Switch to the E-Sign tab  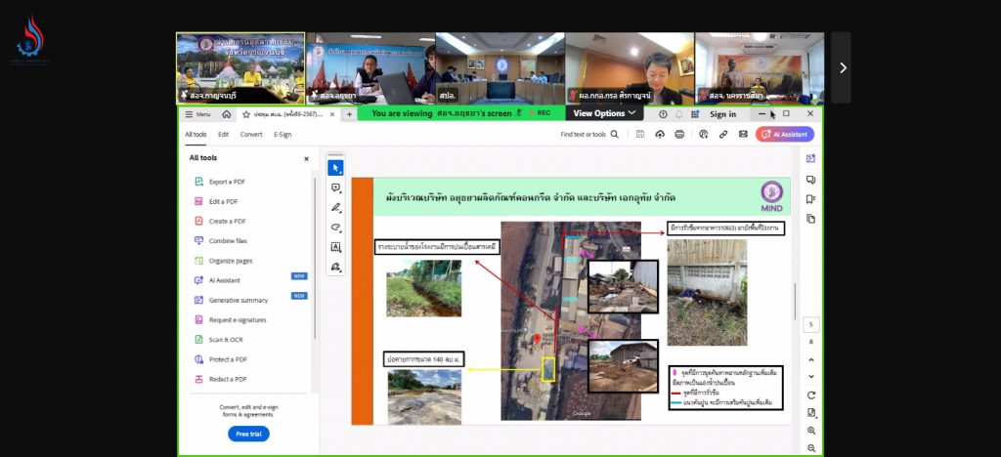283,135
